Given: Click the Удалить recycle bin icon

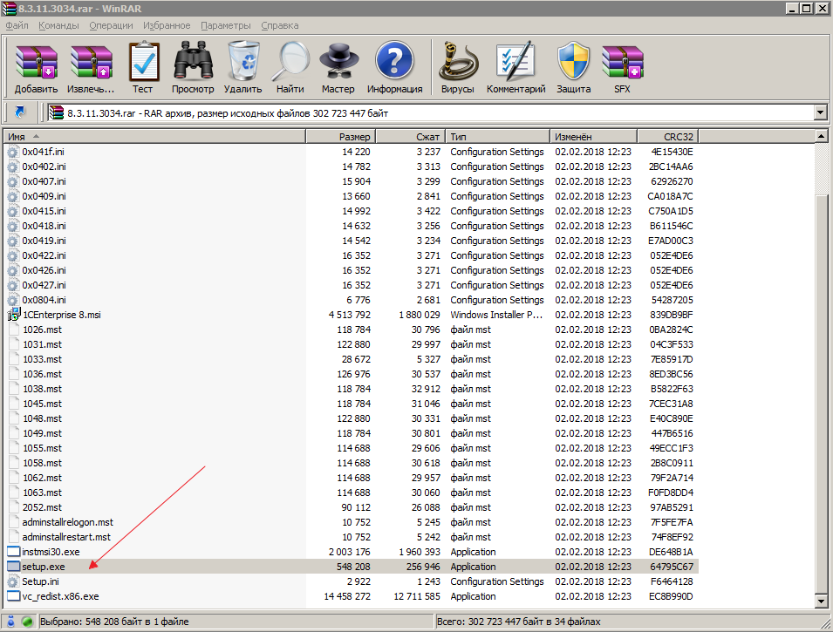Looking at the screenshot, I should [243, 61].
